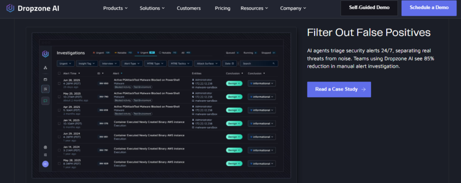
Task: Click the magnifier icon in Search field
Action: click(x=273, y=64)
